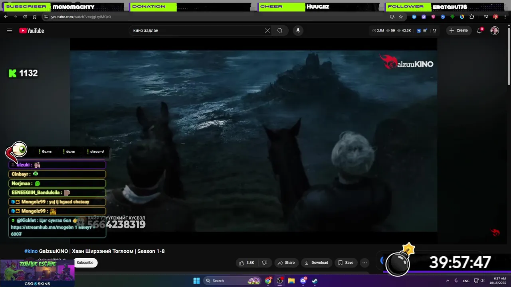Install app icon in the address bar

[x=392, y=17]
